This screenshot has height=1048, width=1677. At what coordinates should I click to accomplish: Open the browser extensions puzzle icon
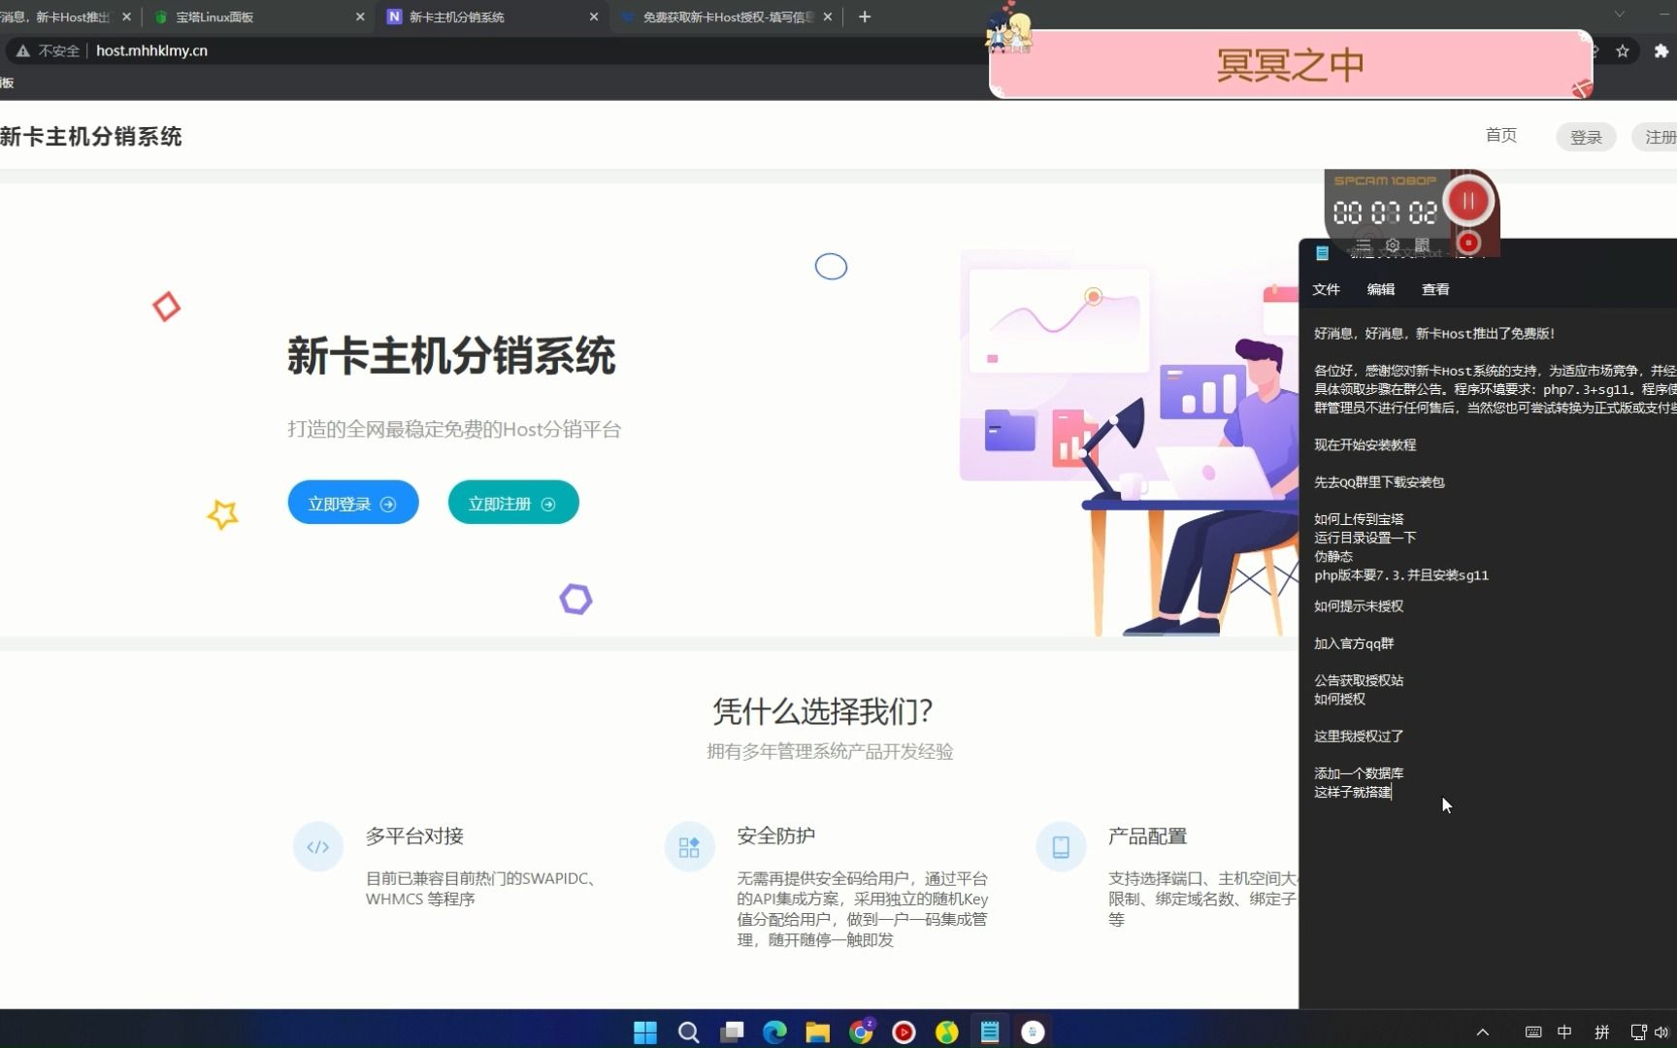tap(1661, 51)
